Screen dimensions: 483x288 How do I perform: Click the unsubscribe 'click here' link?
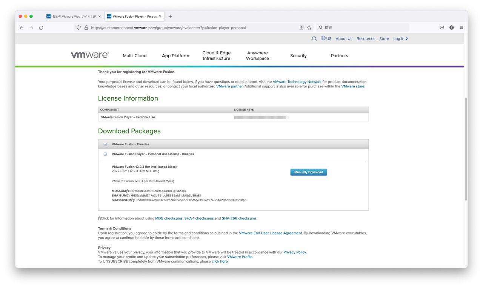220,261
